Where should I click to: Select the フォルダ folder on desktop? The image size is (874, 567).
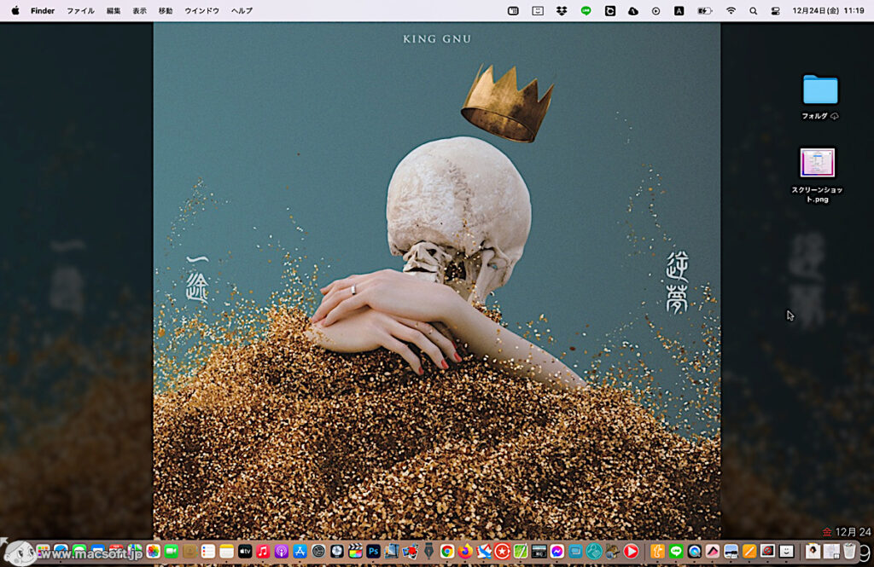point(820,90)
